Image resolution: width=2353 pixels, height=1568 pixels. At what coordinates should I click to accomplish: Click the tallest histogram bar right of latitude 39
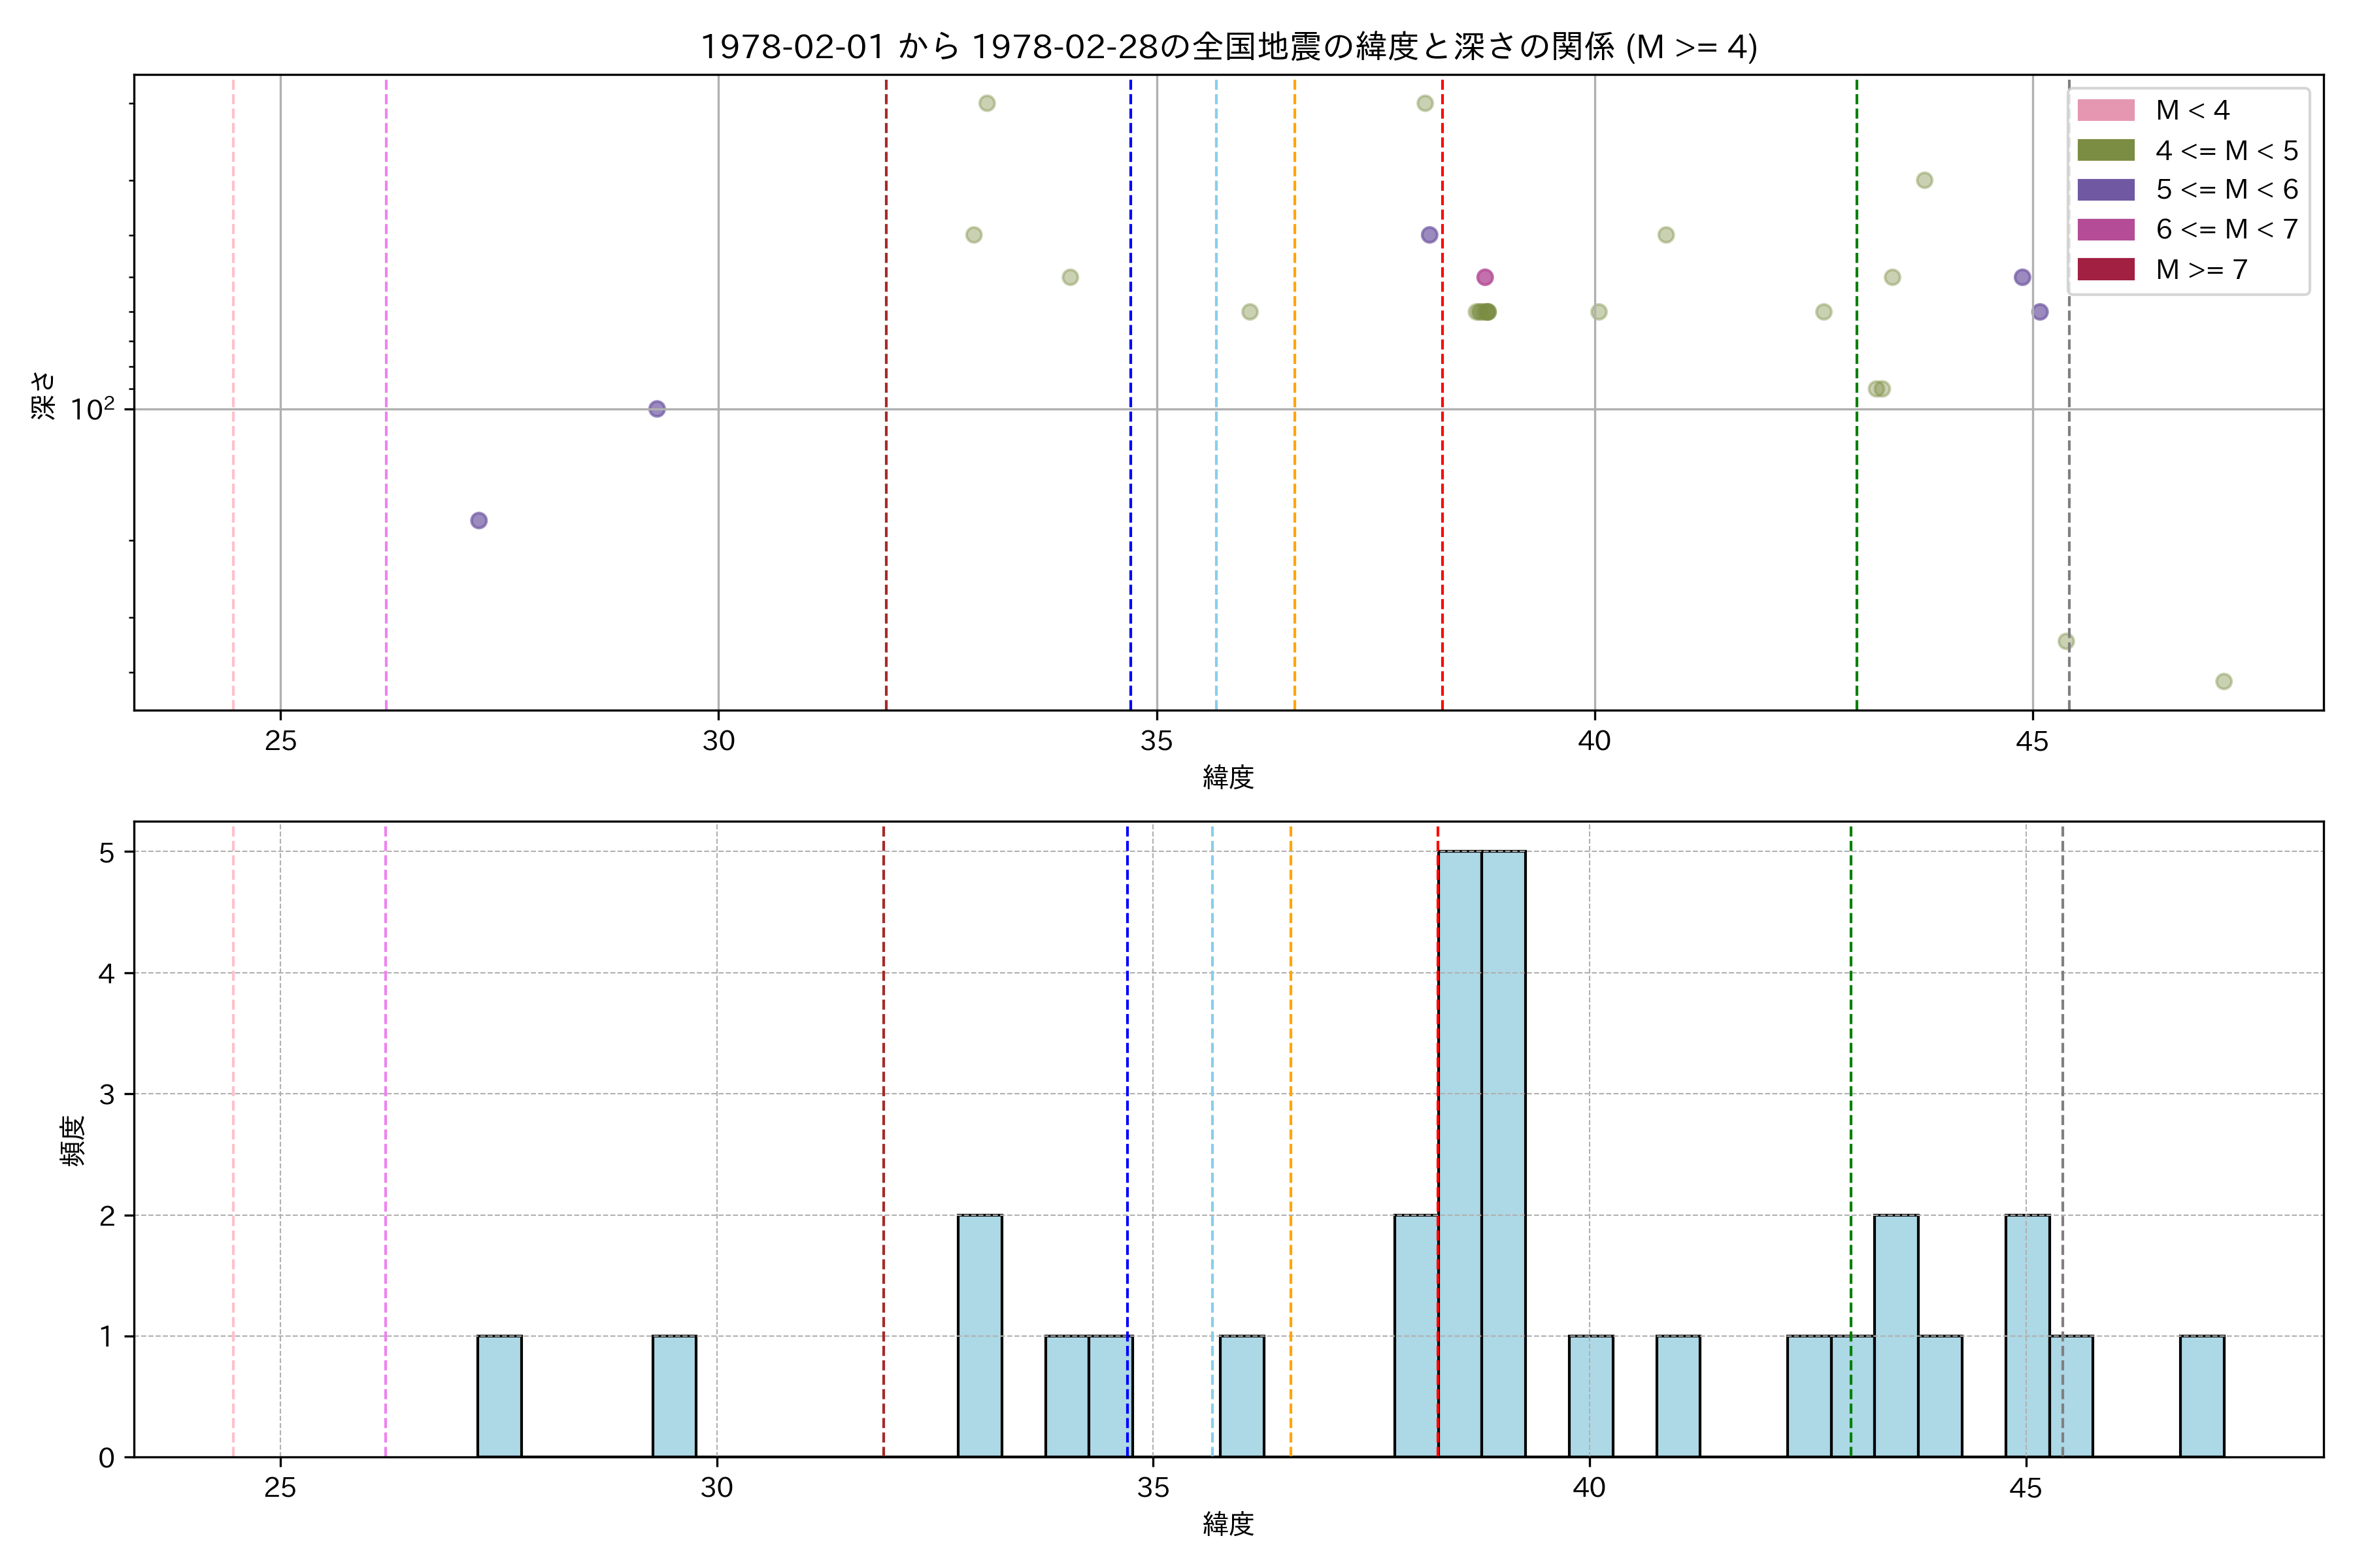pyautogui.click(x=1504, y=1153)
